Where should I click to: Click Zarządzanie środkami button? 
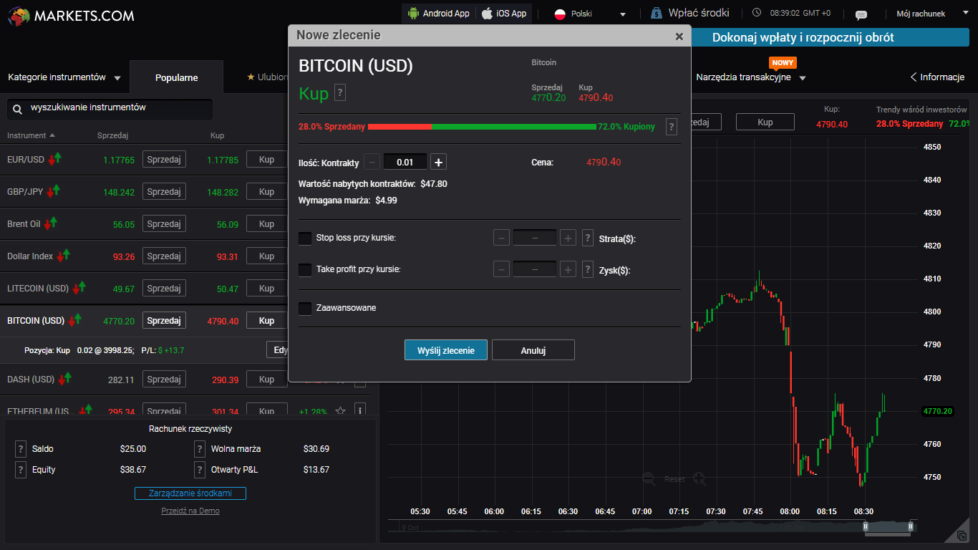pos(190,493)
